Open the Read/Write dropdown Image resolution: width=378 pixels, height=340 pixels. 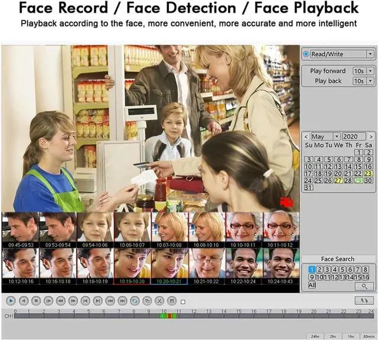tap(370, 54)
